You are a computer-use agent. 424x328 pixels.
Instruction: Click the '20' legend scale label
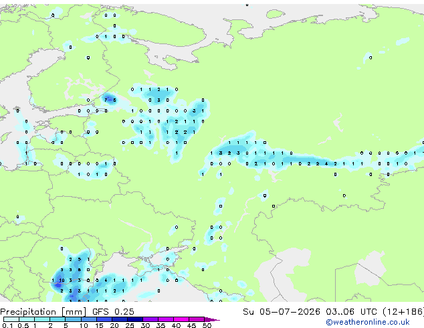click(x=114, y=325)
